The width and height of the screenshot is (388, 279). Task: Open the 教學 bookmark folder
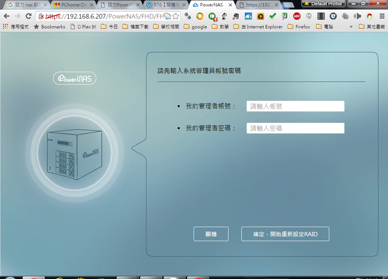coord(220,27)
